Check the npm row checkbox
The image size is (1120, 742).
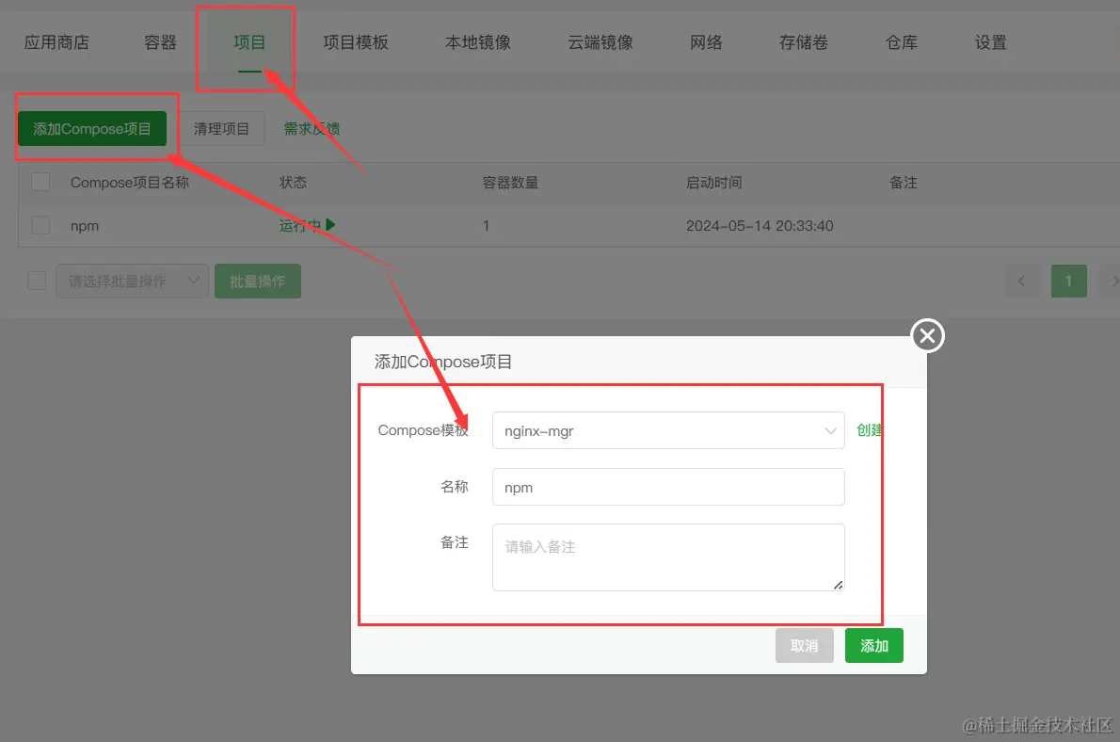coord(40,225)
